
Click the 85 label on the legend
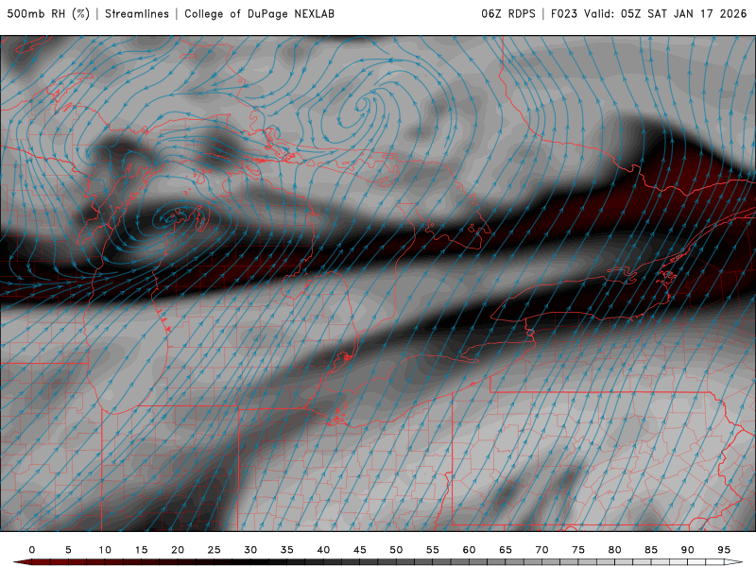pos(651,550)
